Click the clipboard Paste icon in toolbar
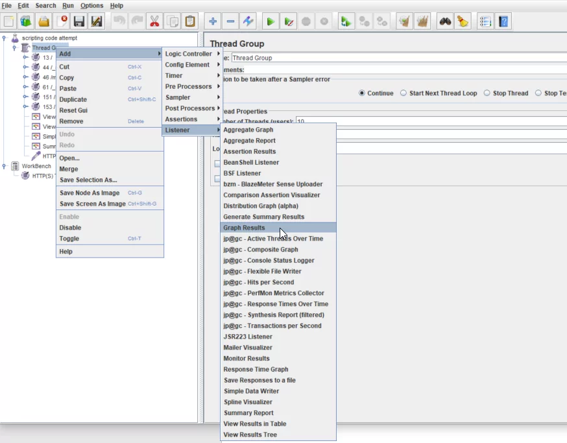Image resolution: width=567 pixels, height=443 pixels. (190, 21)
